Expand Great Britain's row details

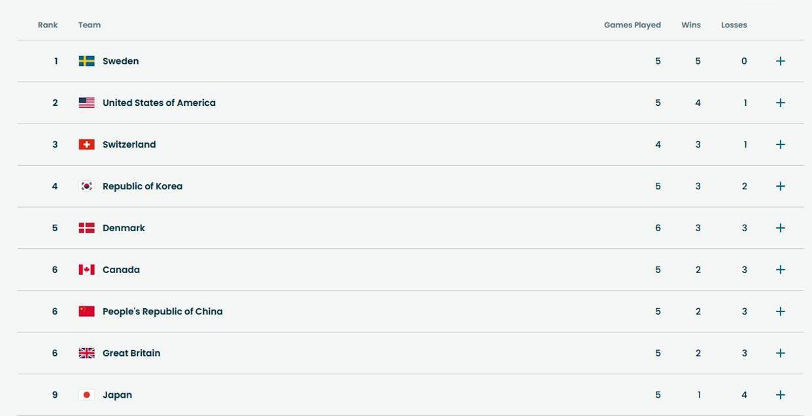coord(780,354)
